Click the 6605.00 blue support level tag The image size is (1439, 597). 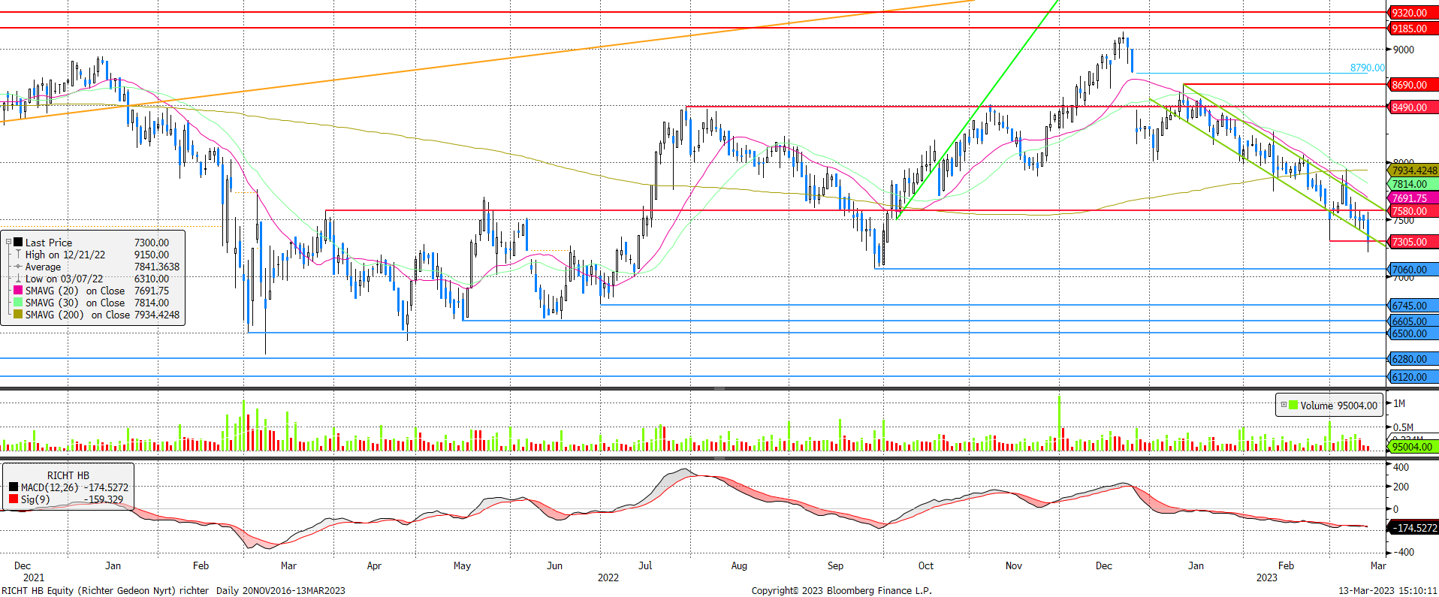pos(1412,321)
